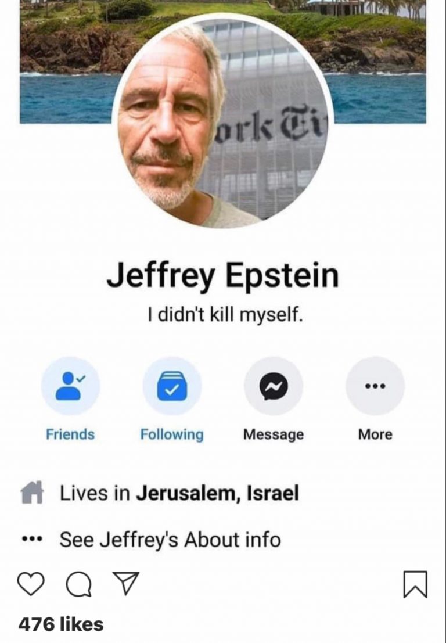446x643 pixels.
Task: View the 476 likes list
Action: click(x=61, y=624)
